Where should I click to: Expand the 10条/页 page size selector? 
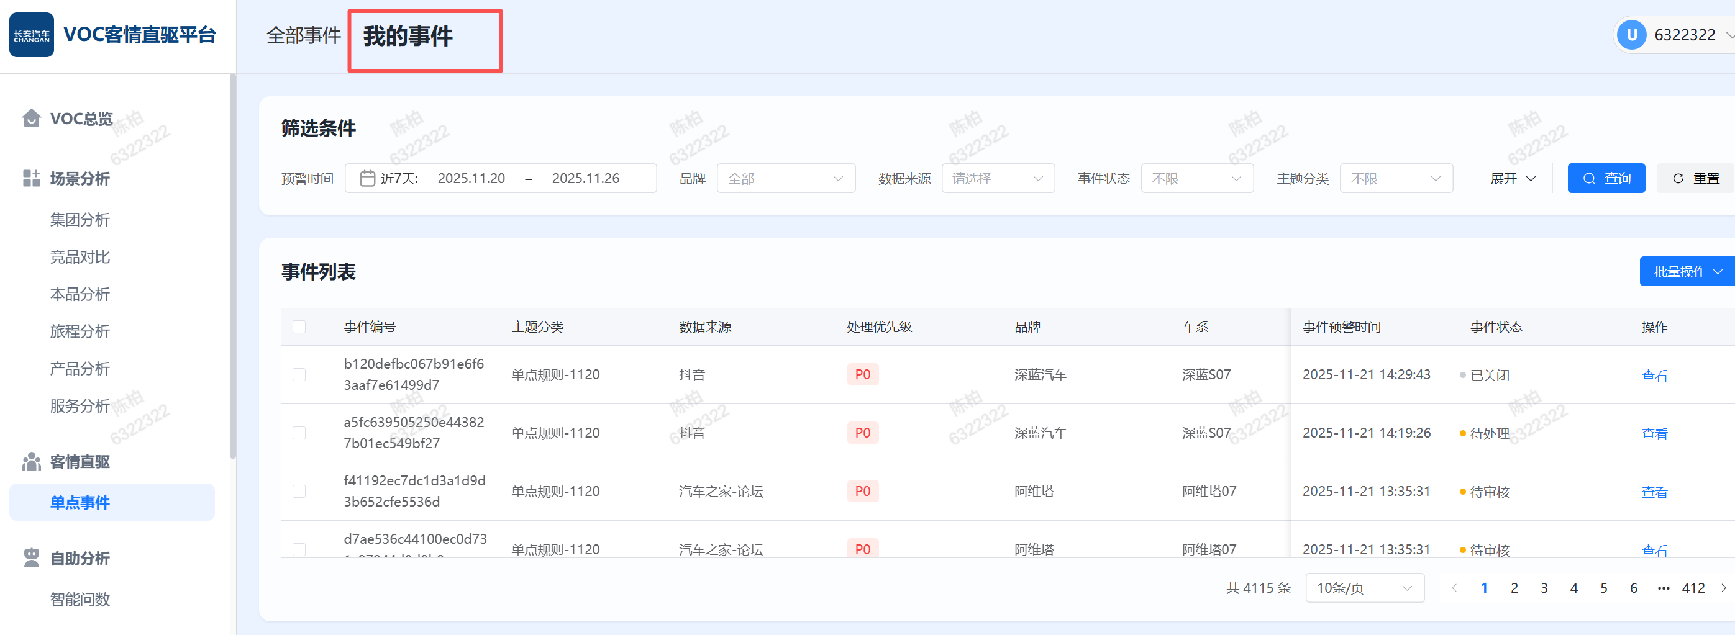pyautogui.click(x=1364, y=588)
